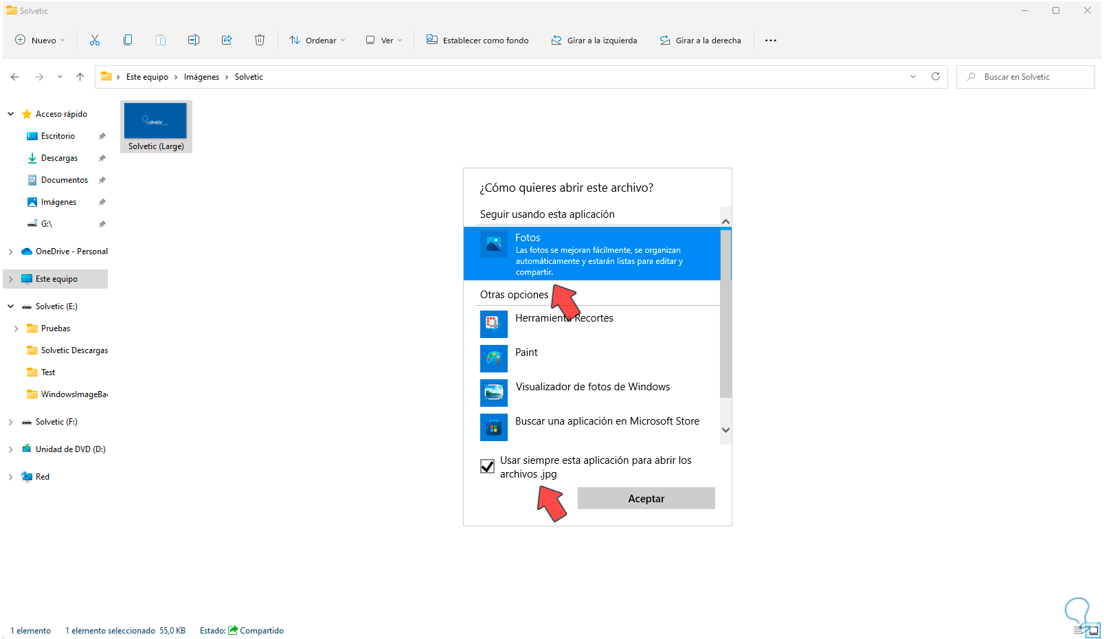
Task: Click the details view button in status bar
Action: click(1079, 630)
